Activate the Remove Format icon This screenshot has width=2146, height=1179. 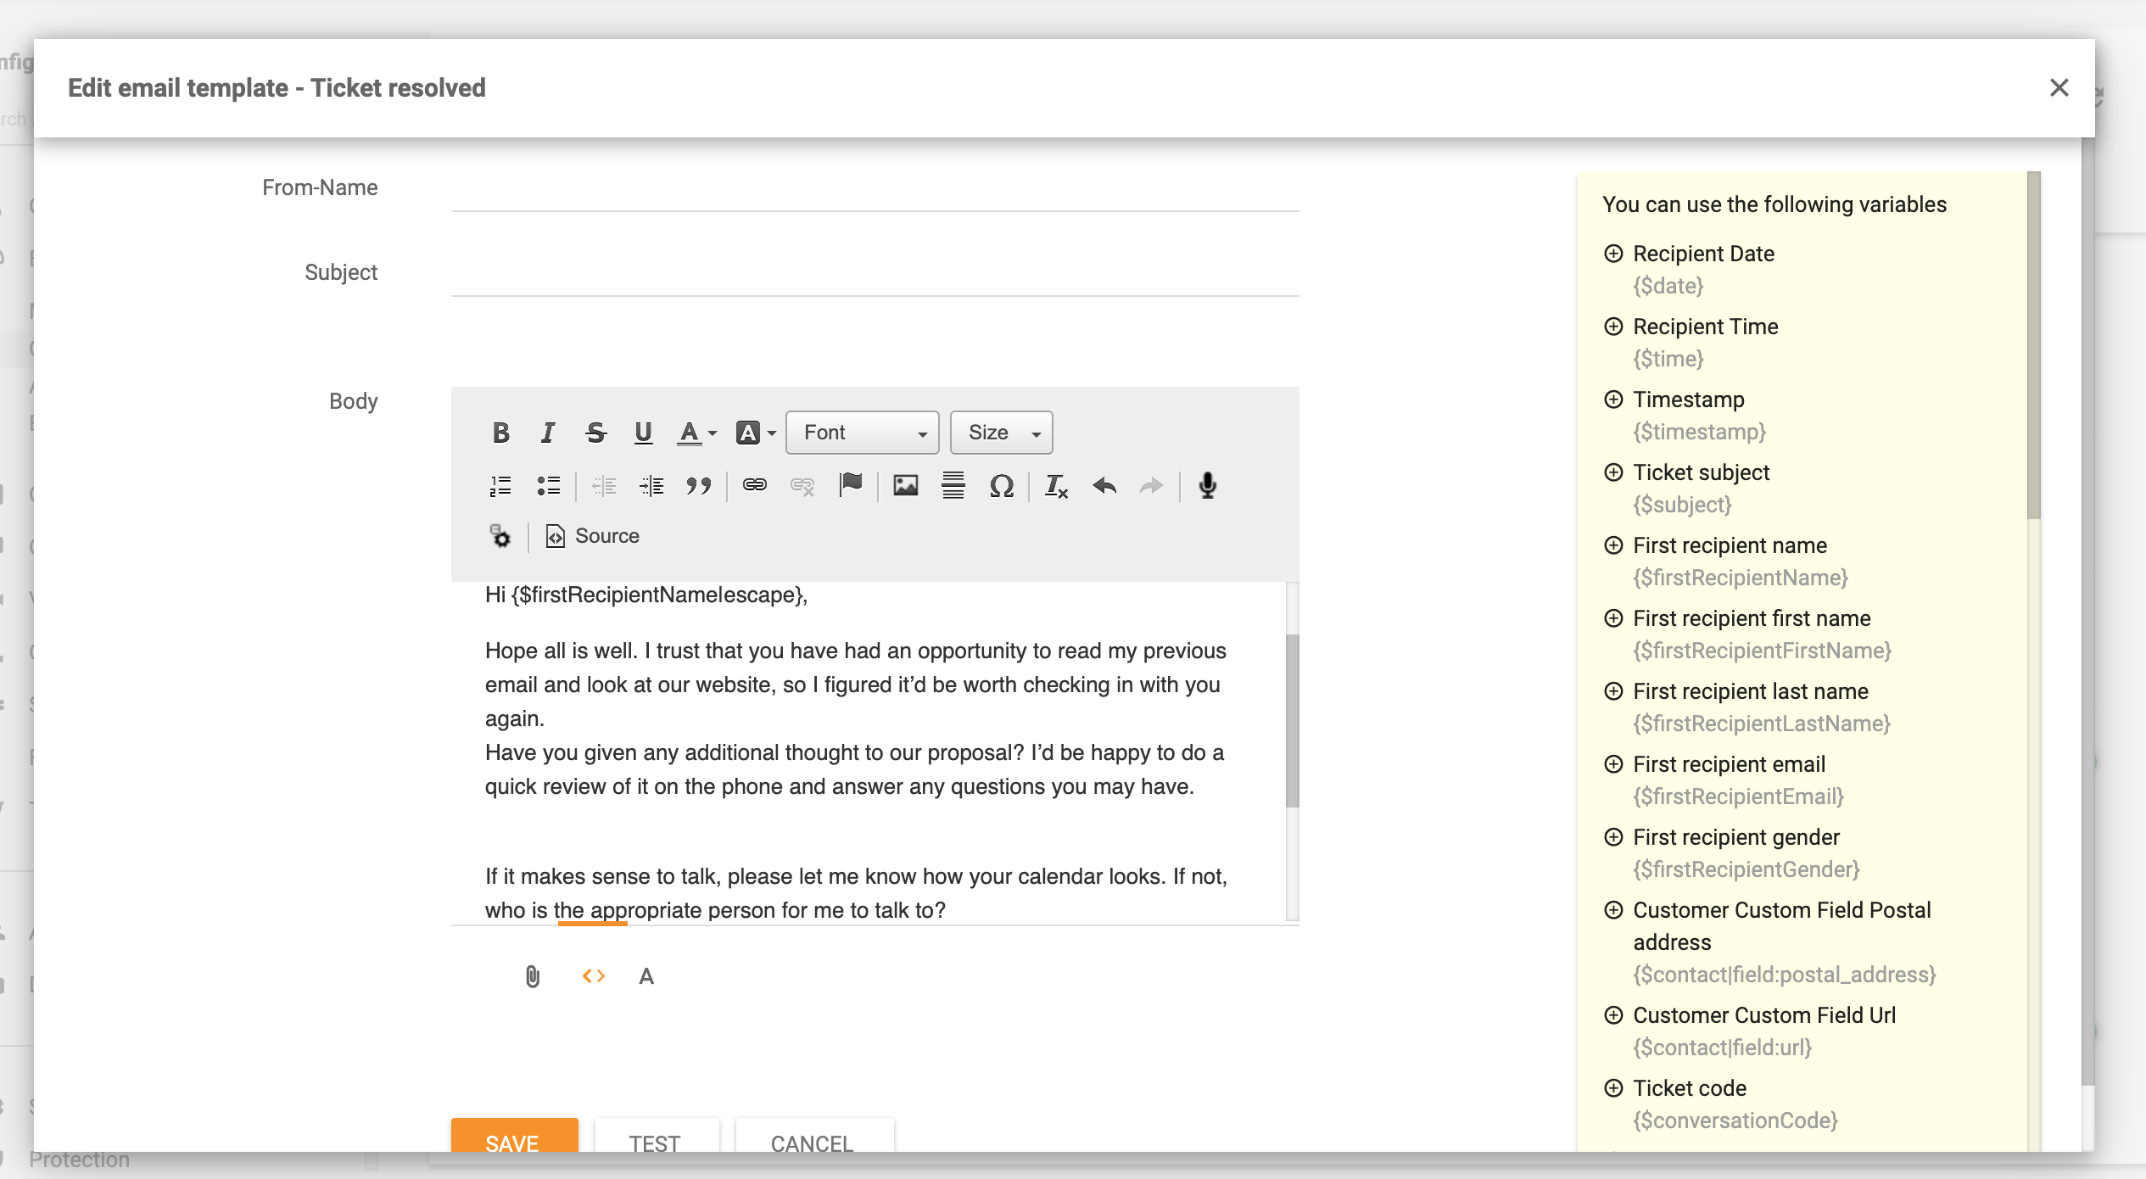(1054, 486)
